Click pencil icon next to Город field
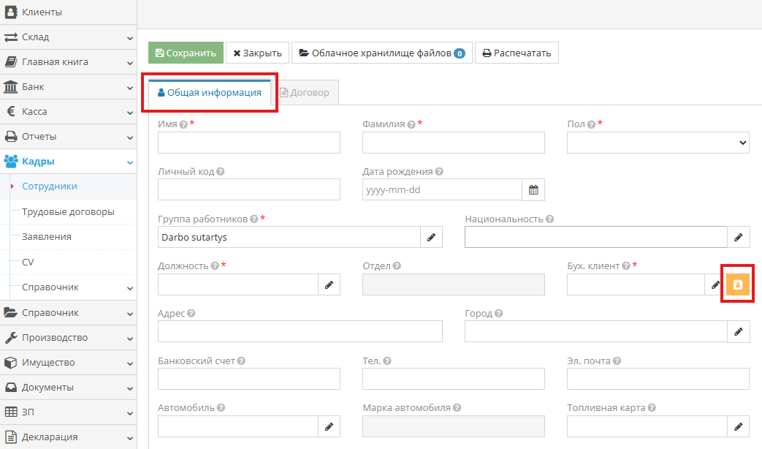 (738, 331)
